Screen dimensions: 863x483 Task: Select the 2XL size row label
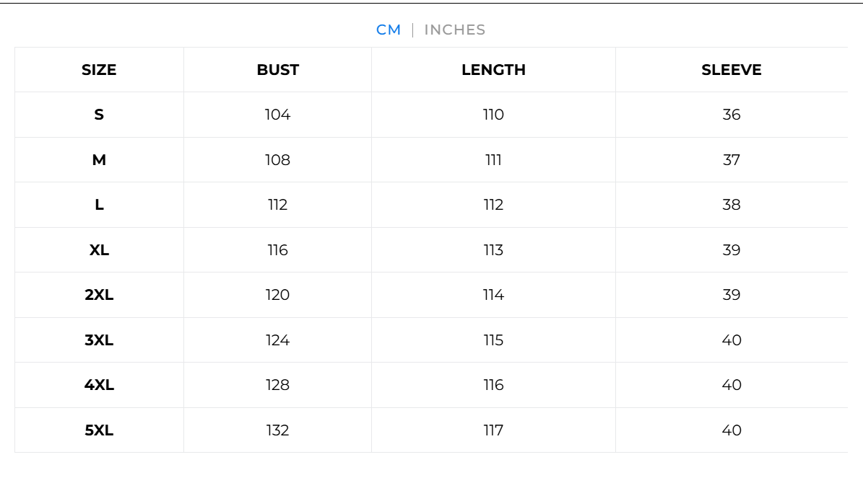click(x=99, y=295)
